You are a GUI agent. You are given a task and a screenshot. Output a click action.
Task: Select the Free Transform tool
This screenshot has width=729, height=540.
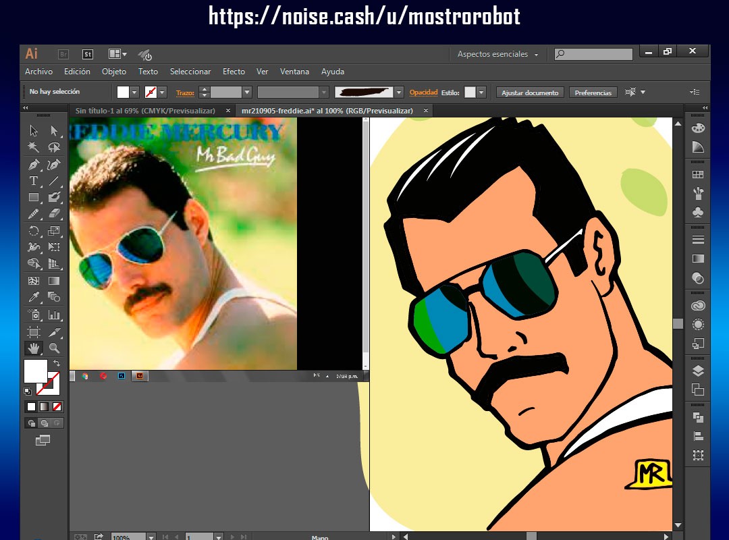[x=54, y=247]
